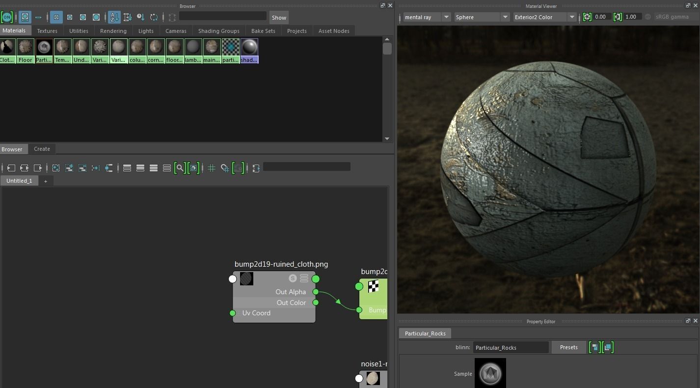Click the lines icon on ruined_cloth node

pos(304,278)
